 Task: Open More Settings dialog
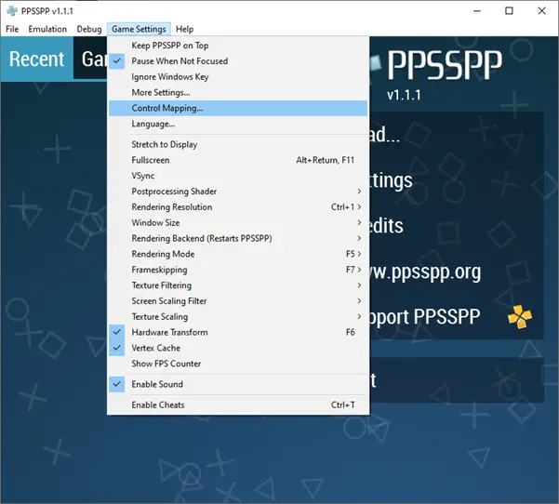pos(238,92)
